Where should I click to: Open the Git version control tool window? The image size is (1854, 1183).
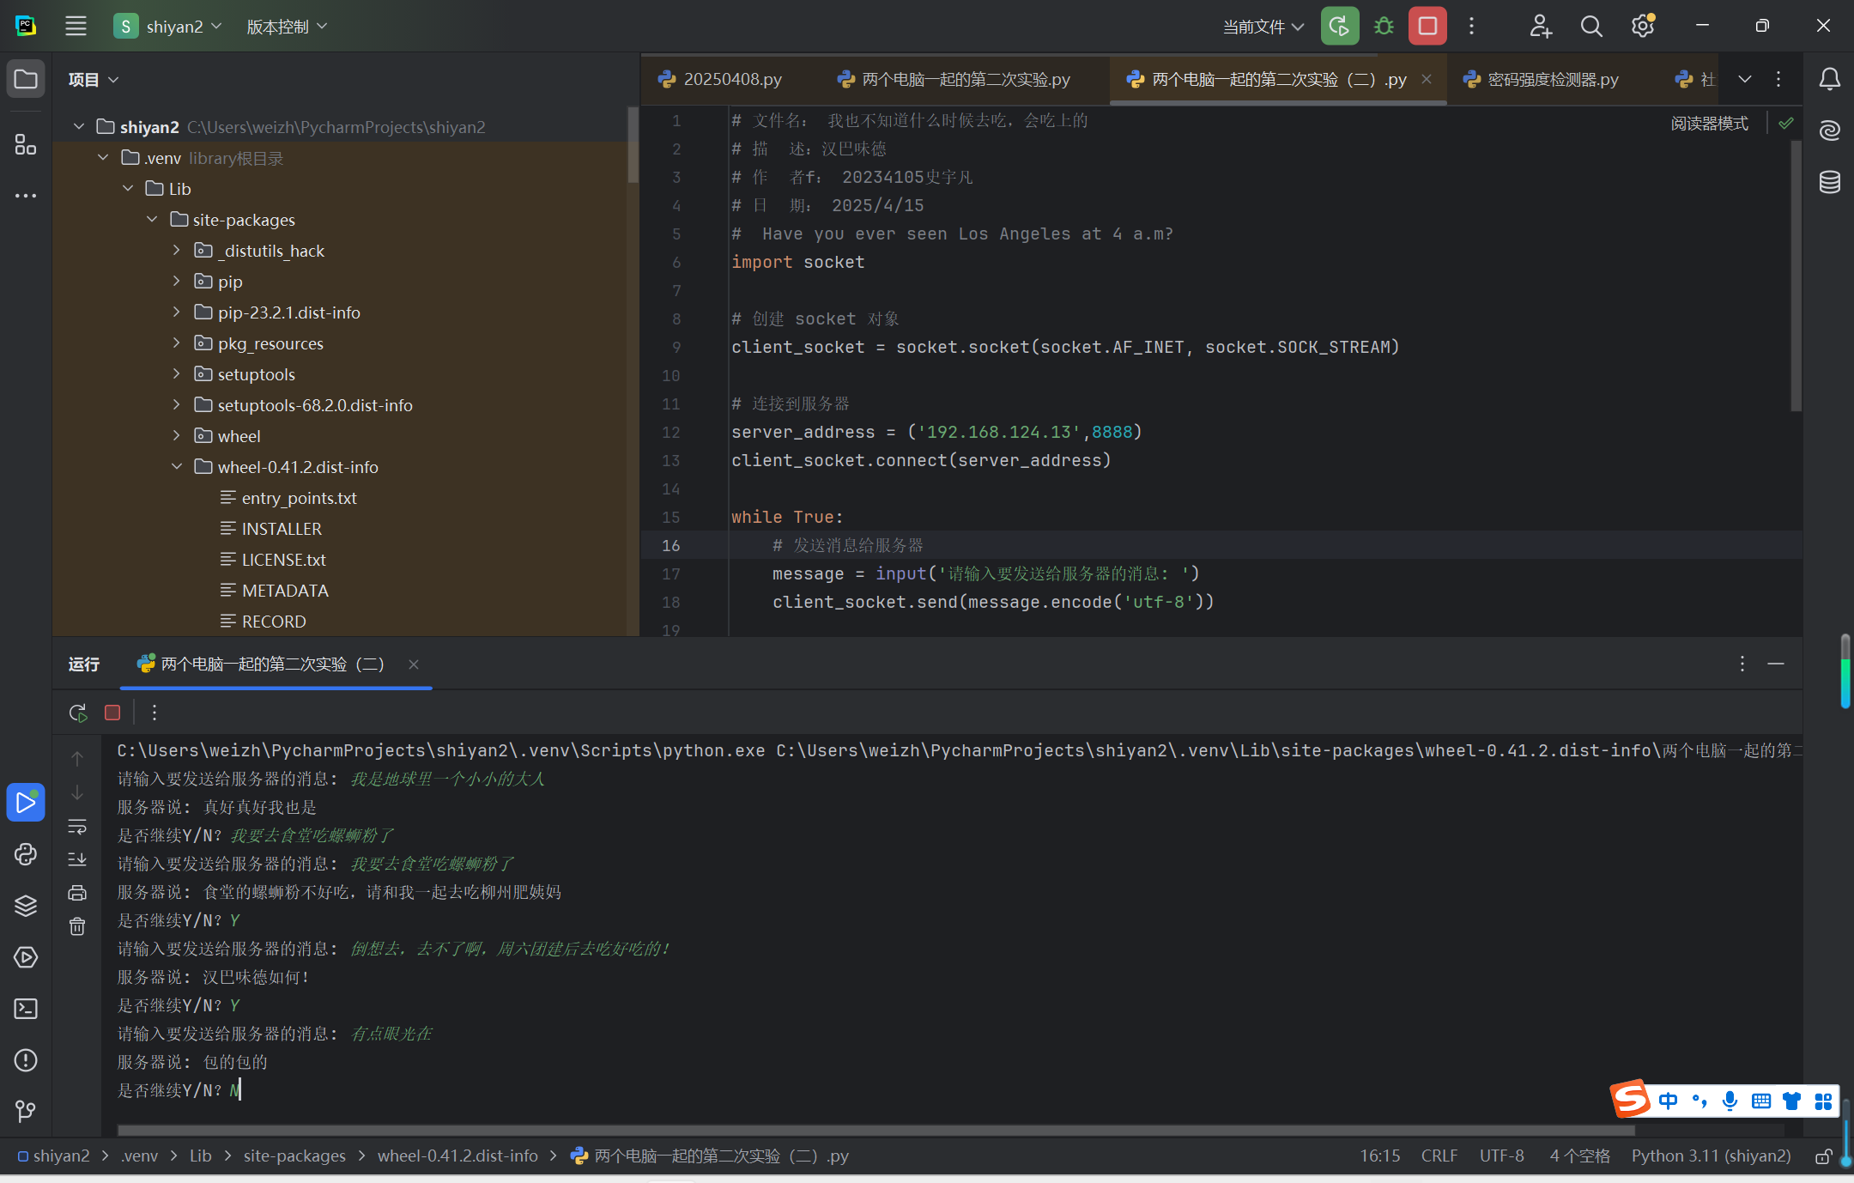coord(26,1112)
